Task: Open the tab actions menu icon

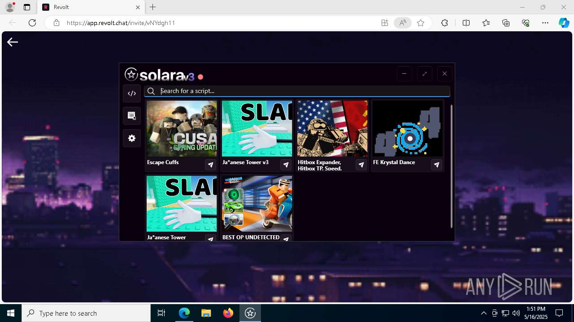Action: 27,7
